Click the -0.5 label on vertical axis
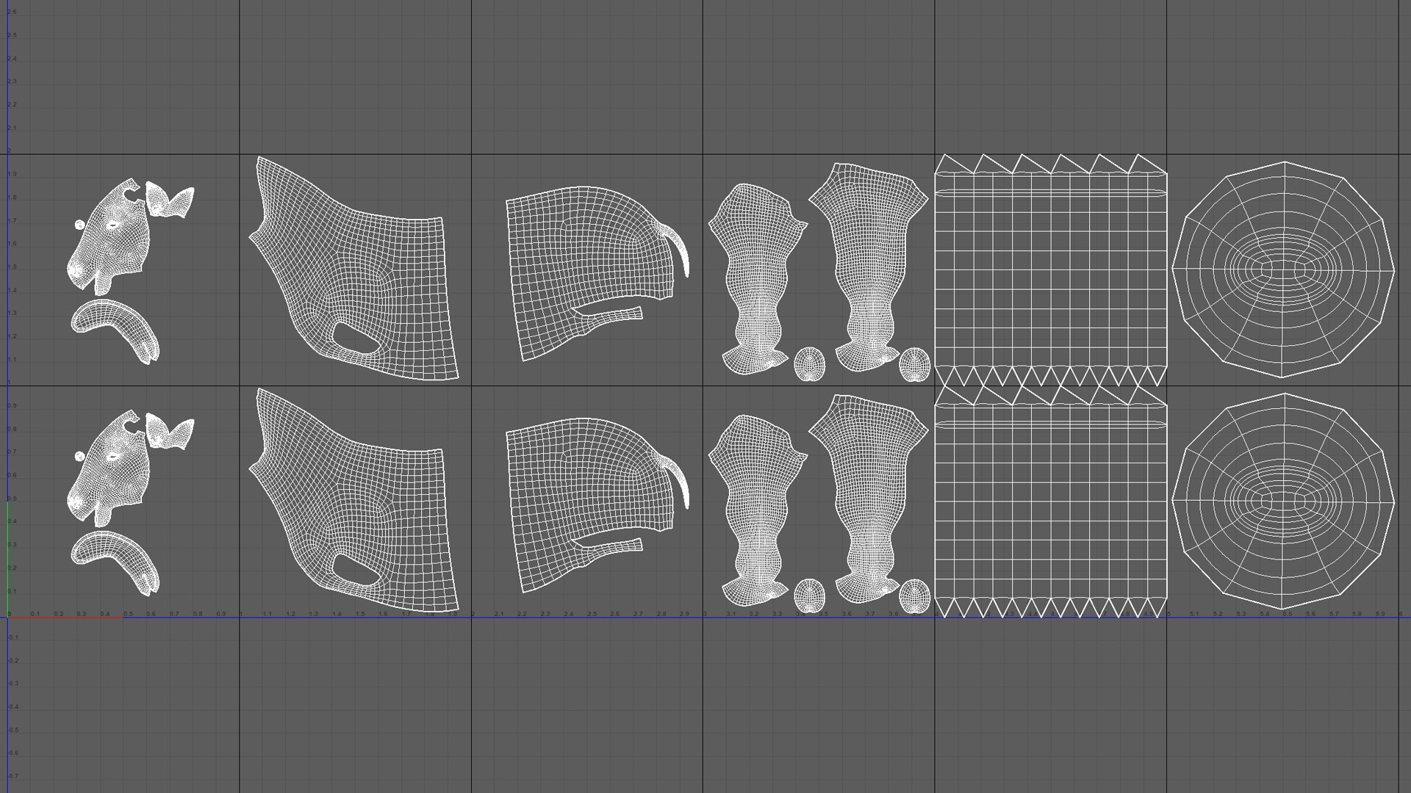 pos(13,730)
